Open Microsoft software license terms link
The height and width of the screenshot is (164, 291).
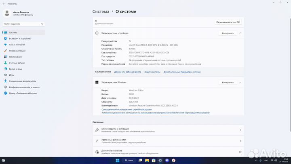pos(156,113)
